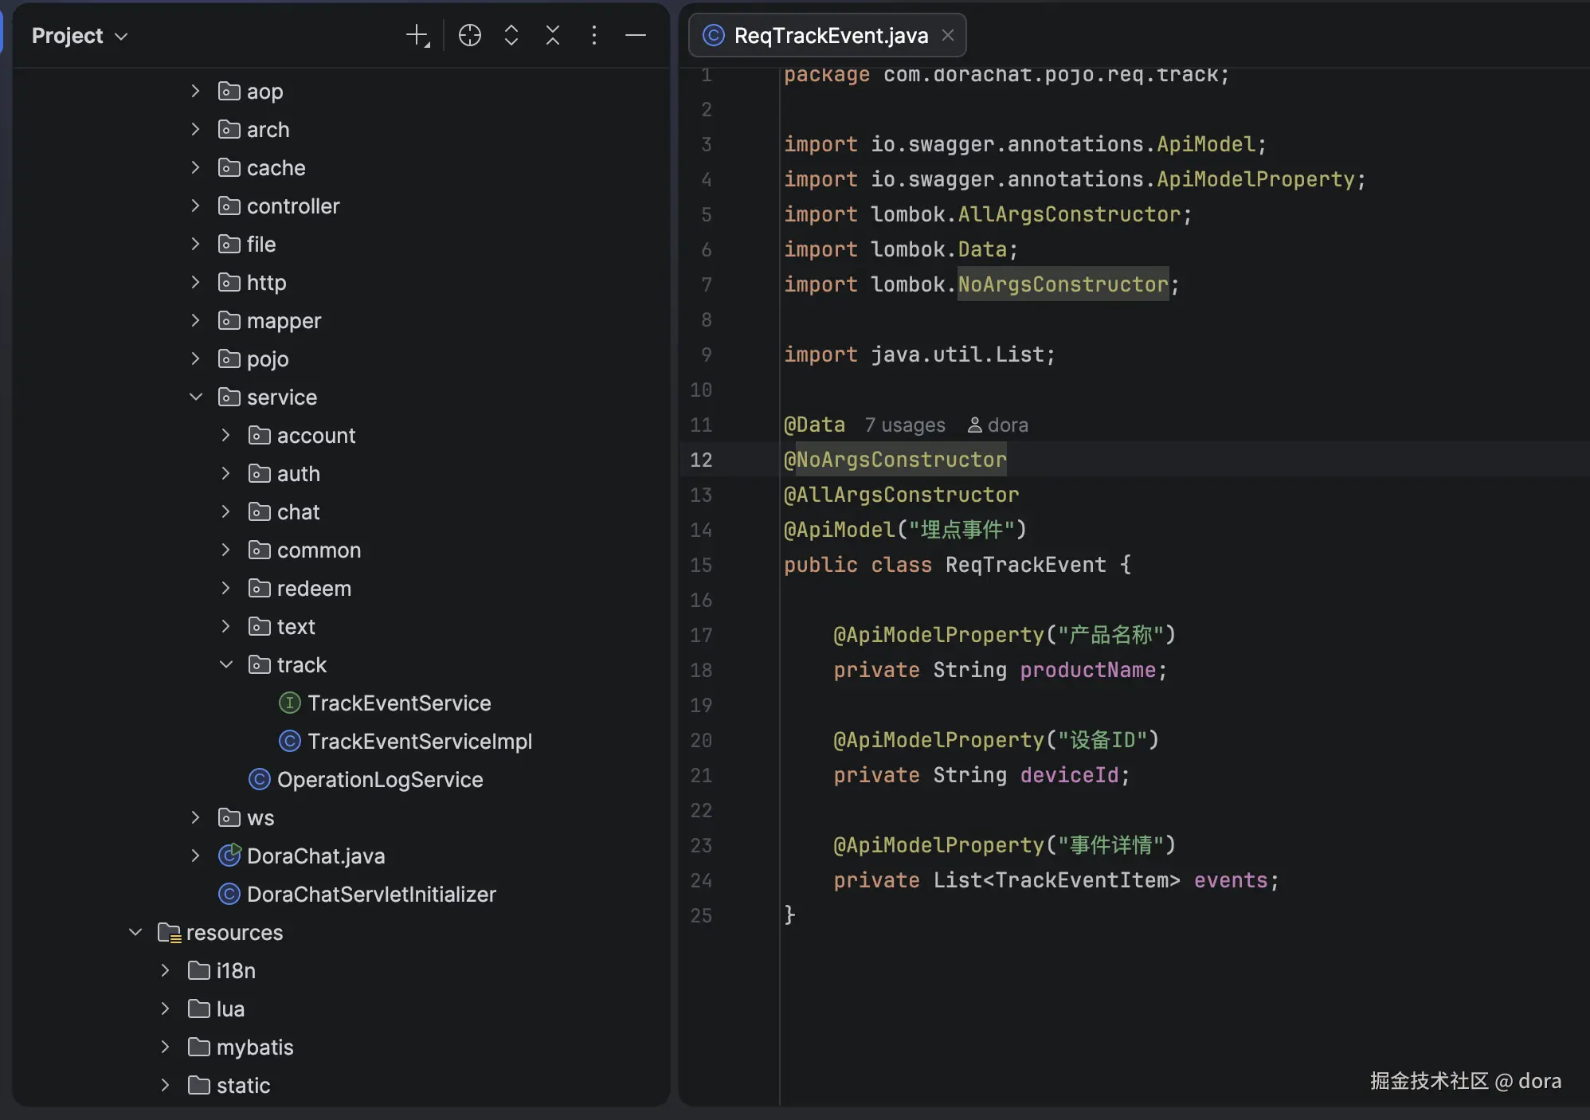The image size is (1590, 1120).
Task: Click the dora author inlay hint
Action: coord(998,425)
